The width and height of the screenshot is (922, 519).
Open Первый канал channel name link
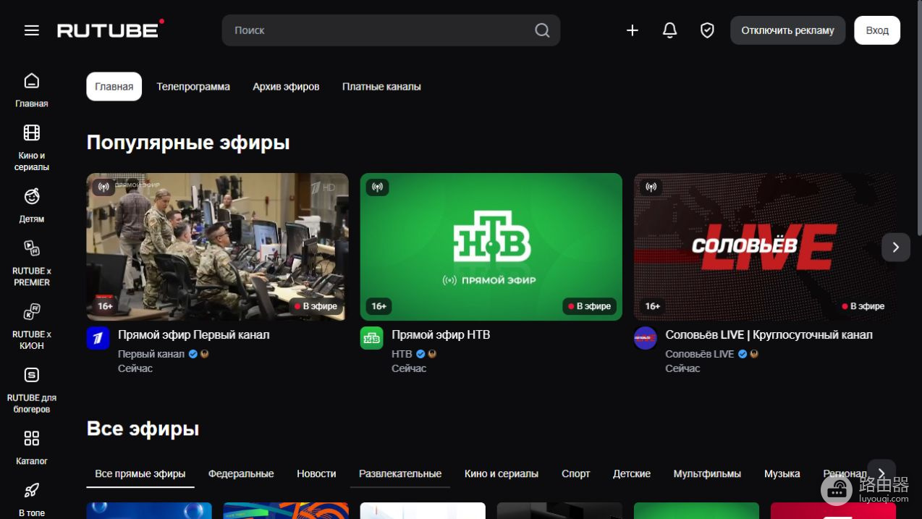click(x=151, y=354)
